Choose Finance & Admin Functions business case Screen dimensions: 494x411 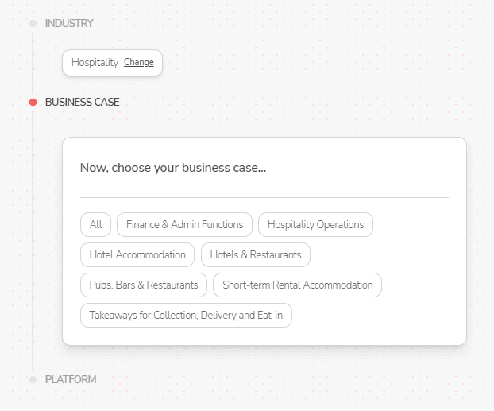[185, 225]
